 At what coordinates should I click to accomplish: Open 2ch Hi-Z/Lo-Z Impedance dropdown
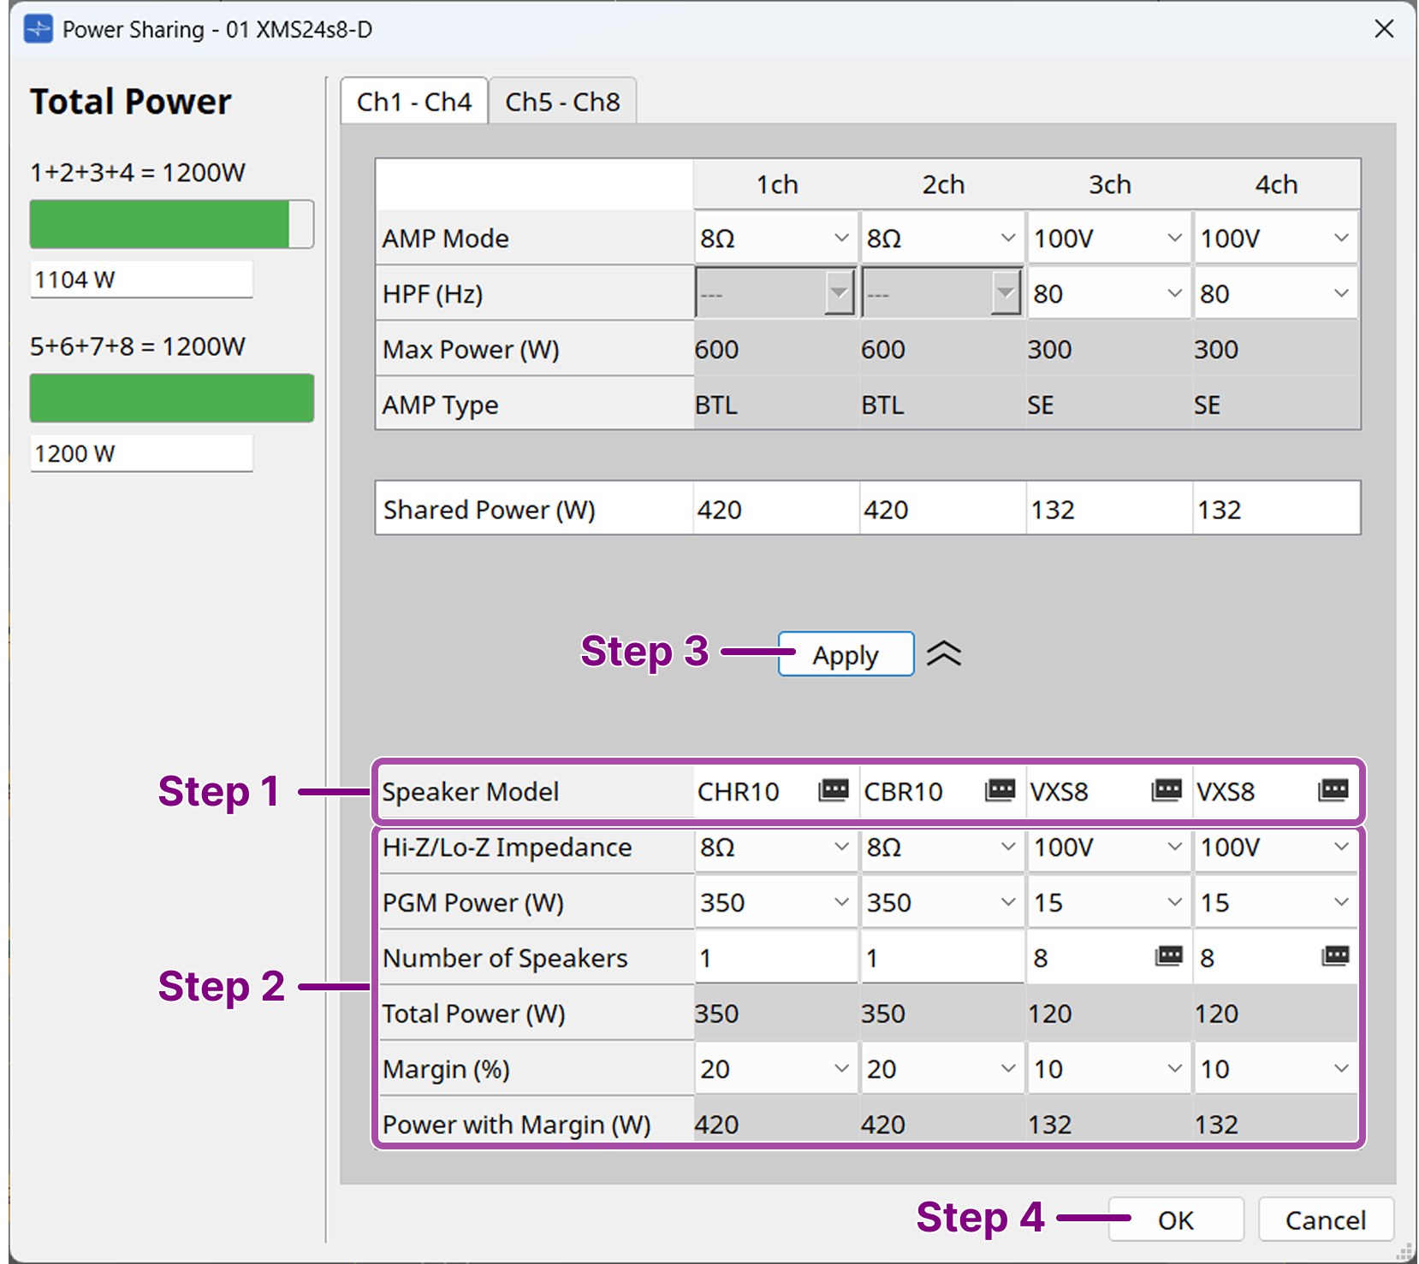[942, 847]
